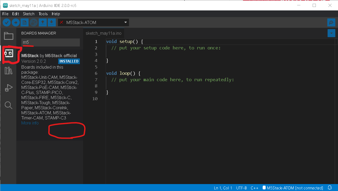Click the INSTALLED badge for M5Stack
Viewport: 338px width, 191px height.
click(x=69, y=61)
